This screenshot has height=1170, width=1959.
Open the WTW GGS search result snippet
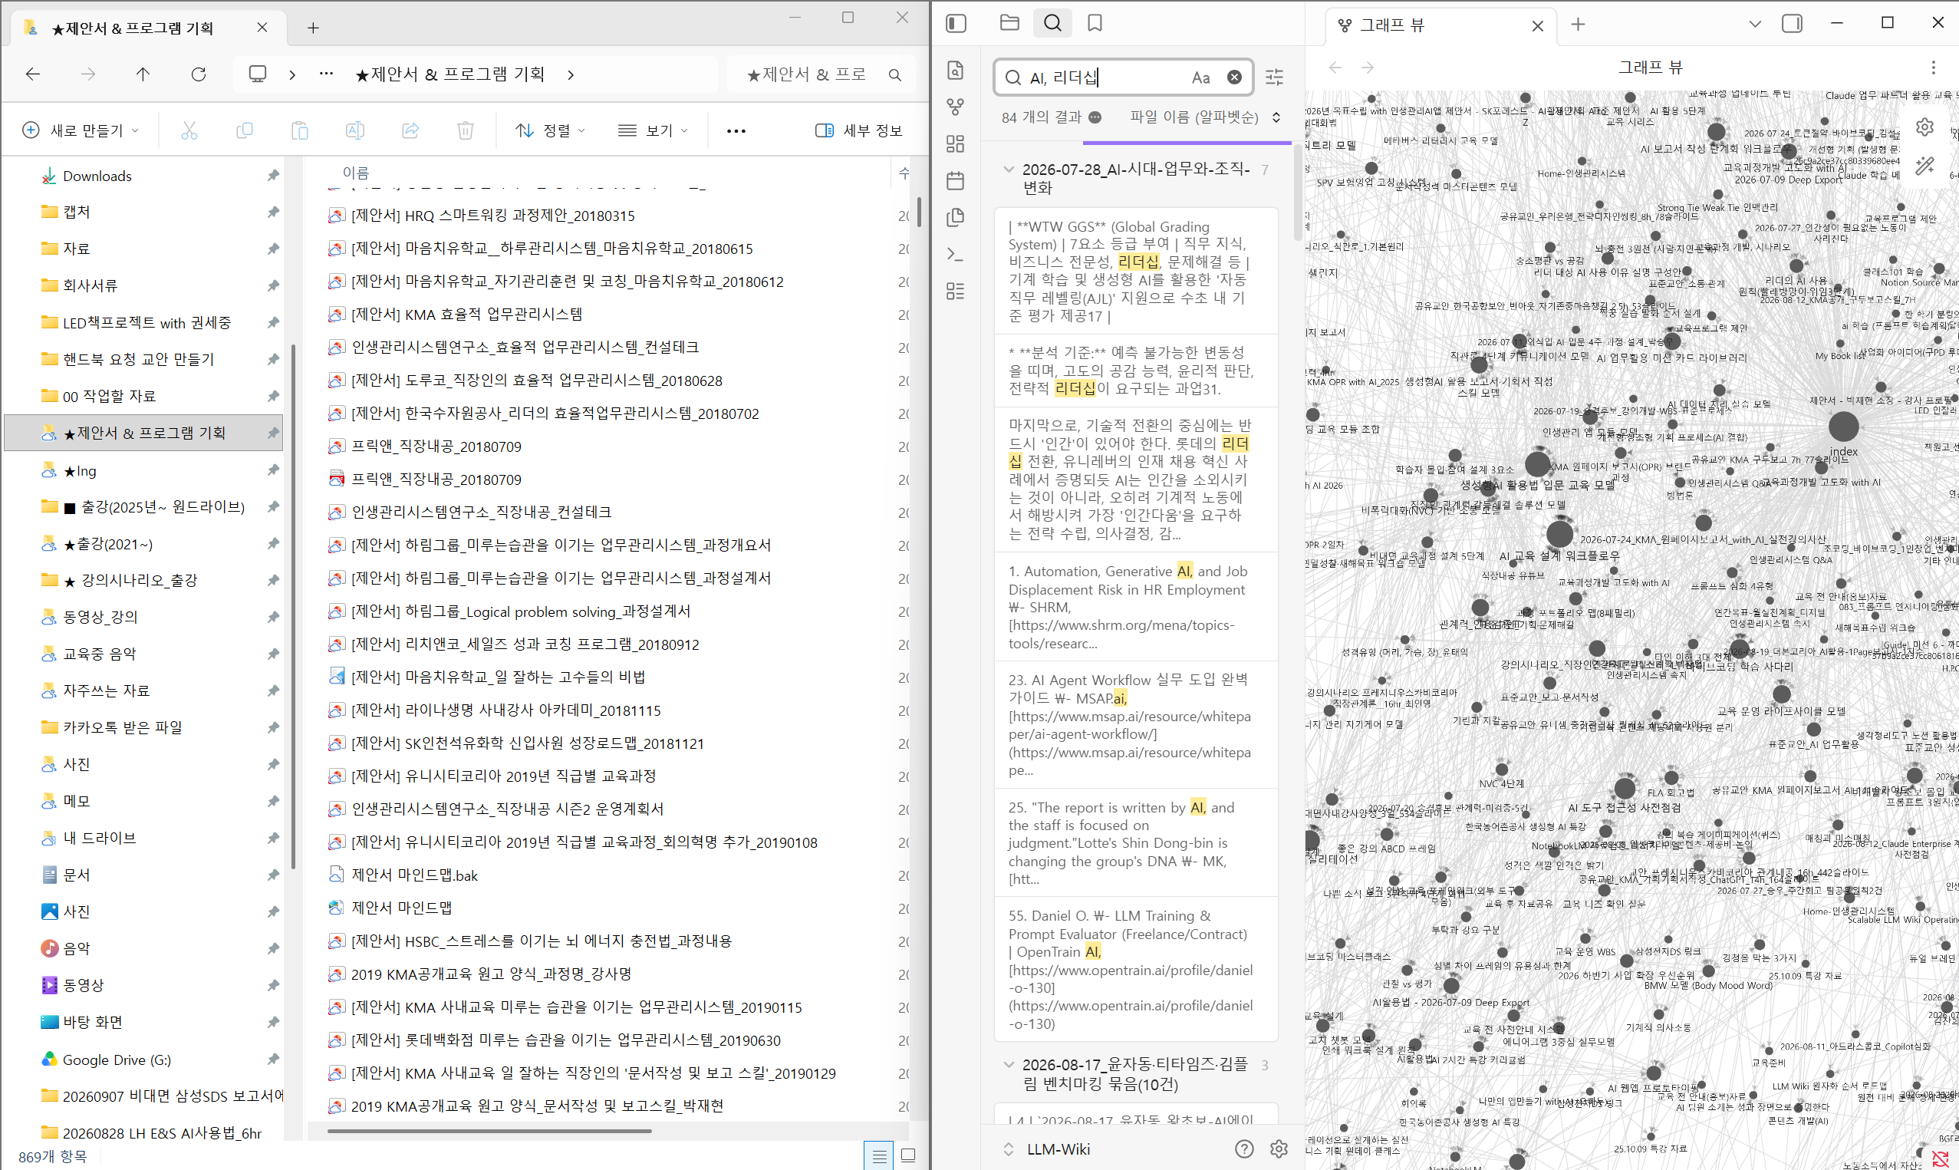(x=1135, y=272)
